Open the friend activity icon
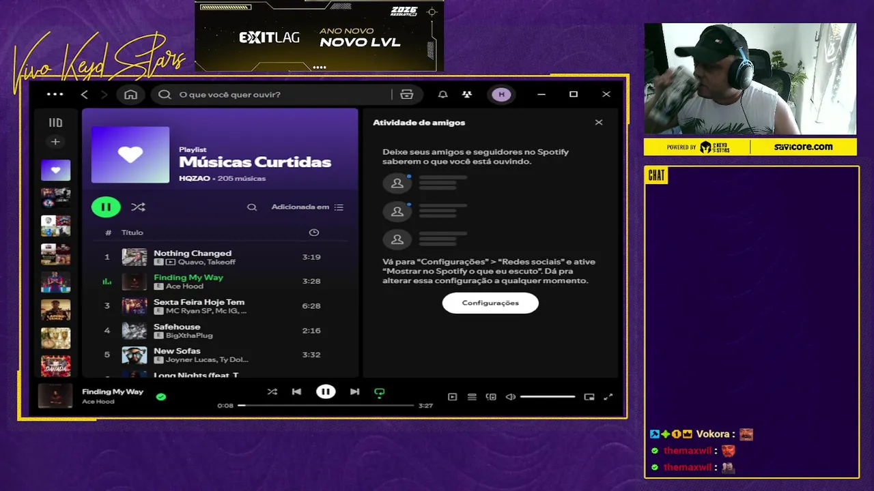 pyautogui.click(x=467, y=94)
